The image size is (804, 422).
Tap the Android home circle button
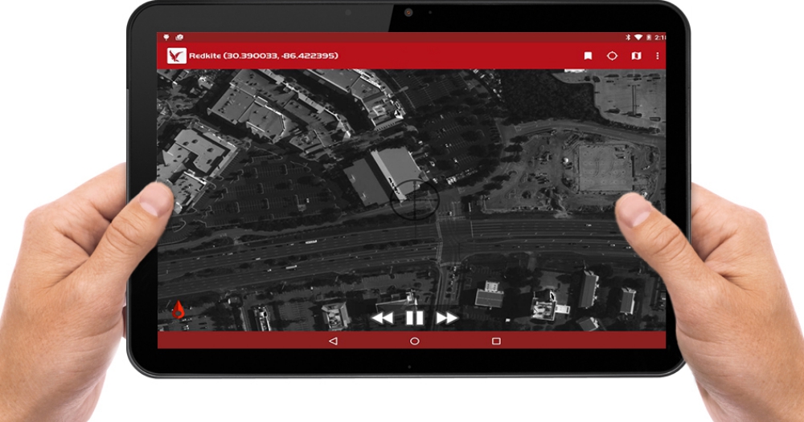pos(414,341)
